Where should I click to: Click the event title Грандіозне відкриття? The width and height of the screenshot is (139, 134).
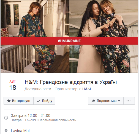pyautogui.click(x=71, y=82)
